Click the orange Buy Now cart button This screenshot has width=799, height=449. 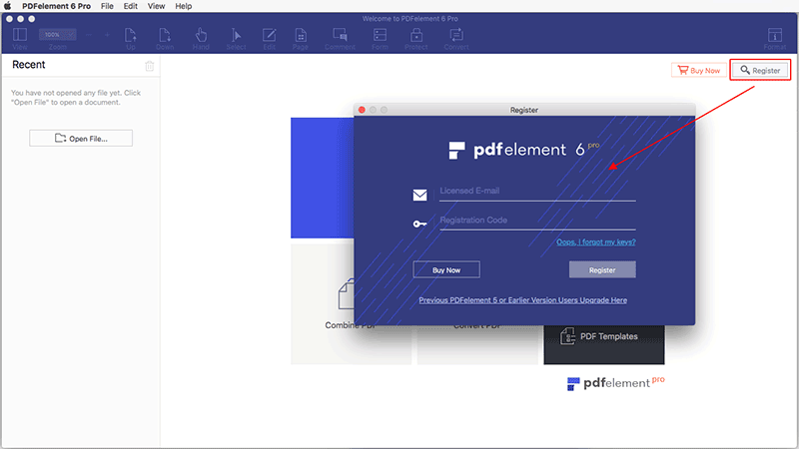point(698,70)
